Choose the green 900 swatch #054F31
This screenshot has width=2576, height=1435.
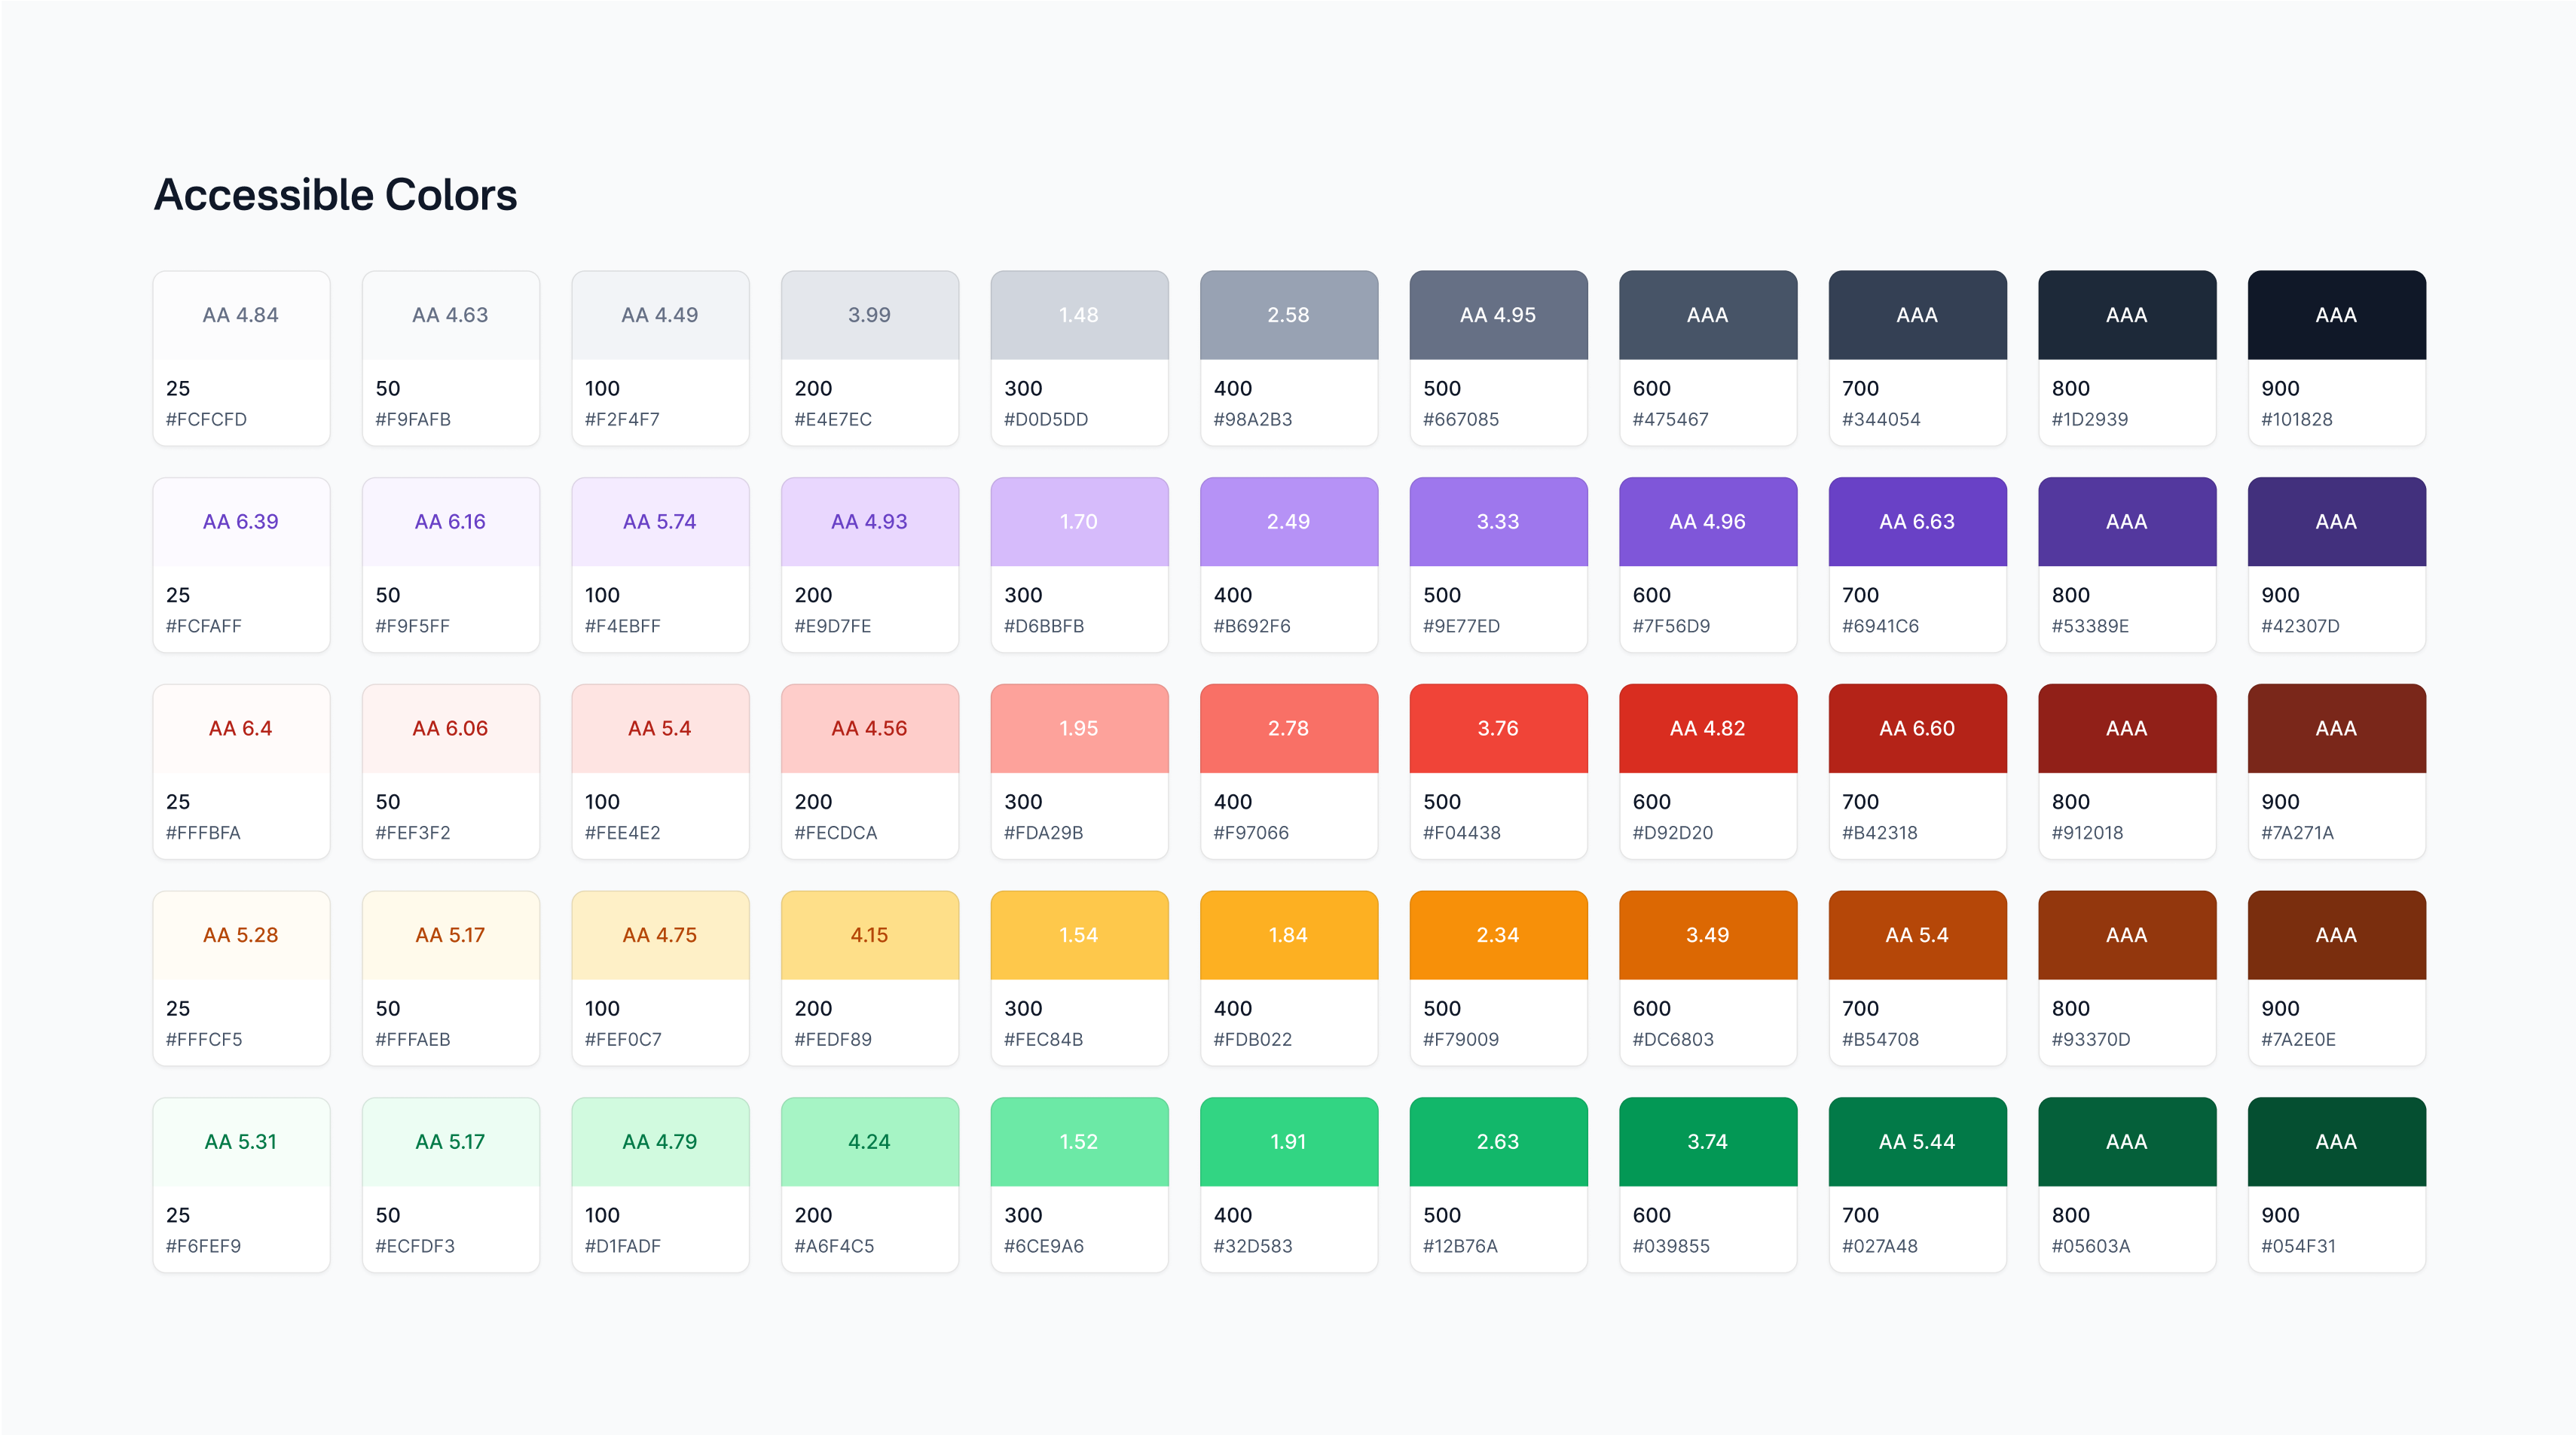pos(2336,1143)
